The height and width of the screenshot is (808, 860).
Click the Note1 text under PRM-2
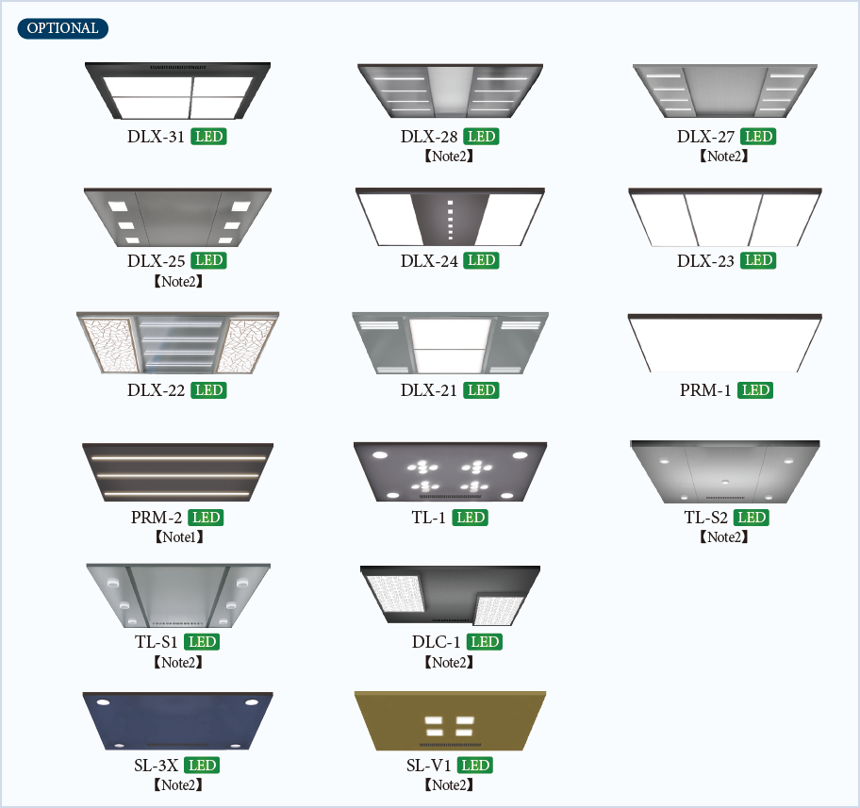coord(179,536)
